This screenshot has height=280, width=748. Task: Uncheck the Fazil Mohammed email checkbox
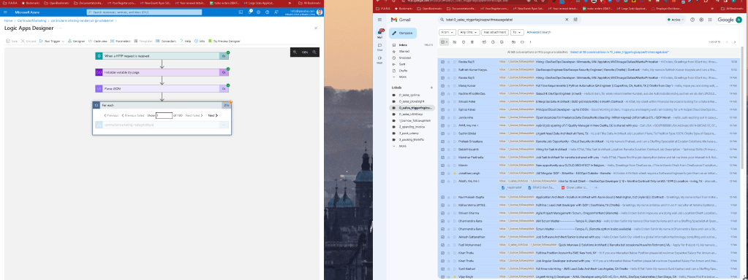442,245
